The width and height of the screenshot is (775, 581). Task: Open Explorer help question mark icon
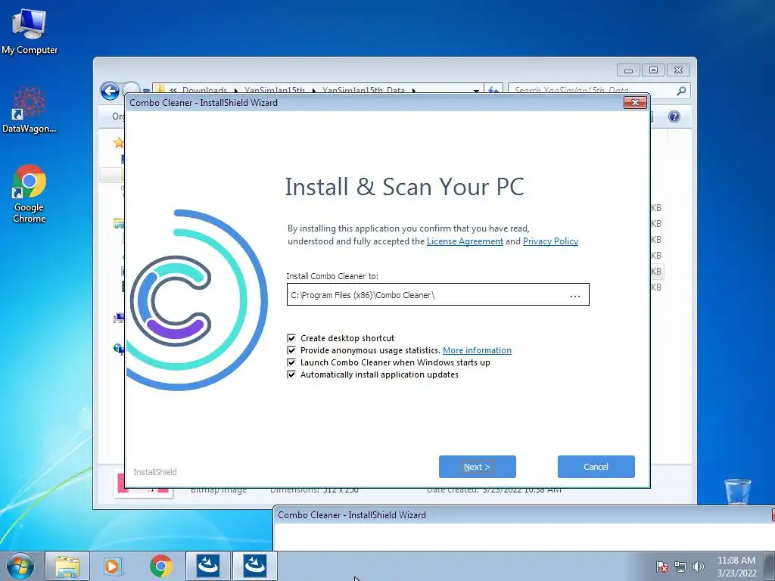pyautogui.click(x=674, y=116)
